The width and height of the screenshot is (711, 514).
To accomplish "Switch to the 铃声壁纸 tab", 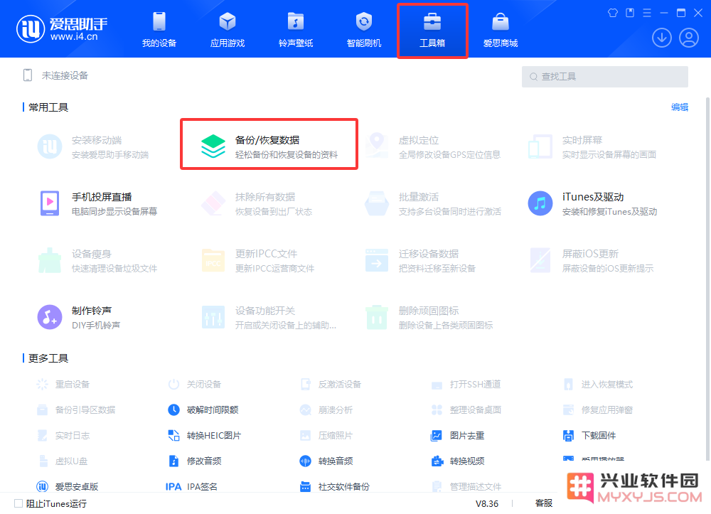I will pyautogui.click(x=296, y=30).
